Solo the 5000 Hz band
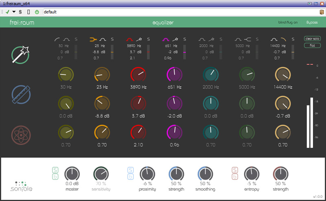Screen dimensions: 326x201 [257, 39]
